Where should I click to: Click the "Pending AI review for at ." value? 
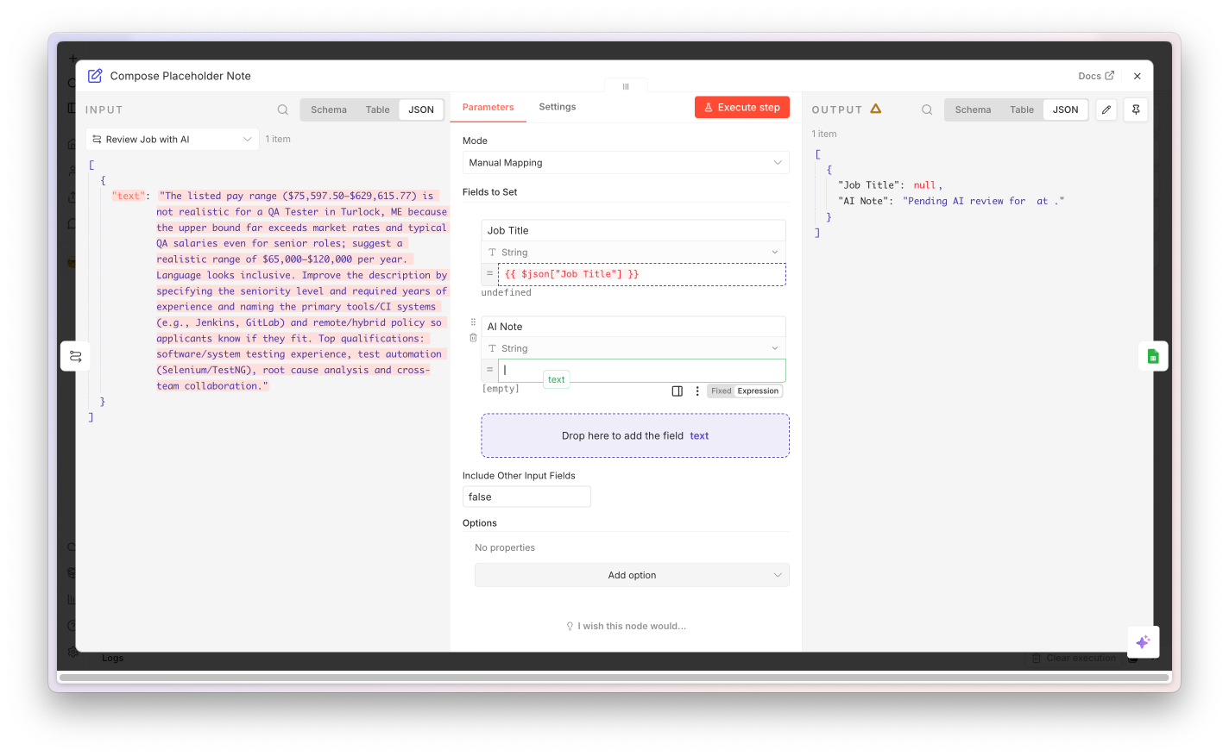click(x=983, y=201)
